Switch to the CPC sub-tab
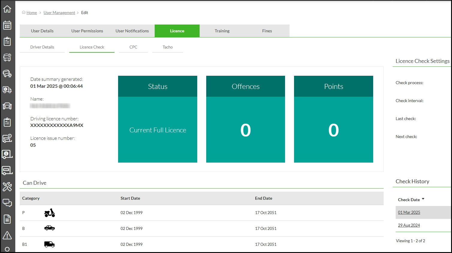452x253 pixels. coord(133,47)
